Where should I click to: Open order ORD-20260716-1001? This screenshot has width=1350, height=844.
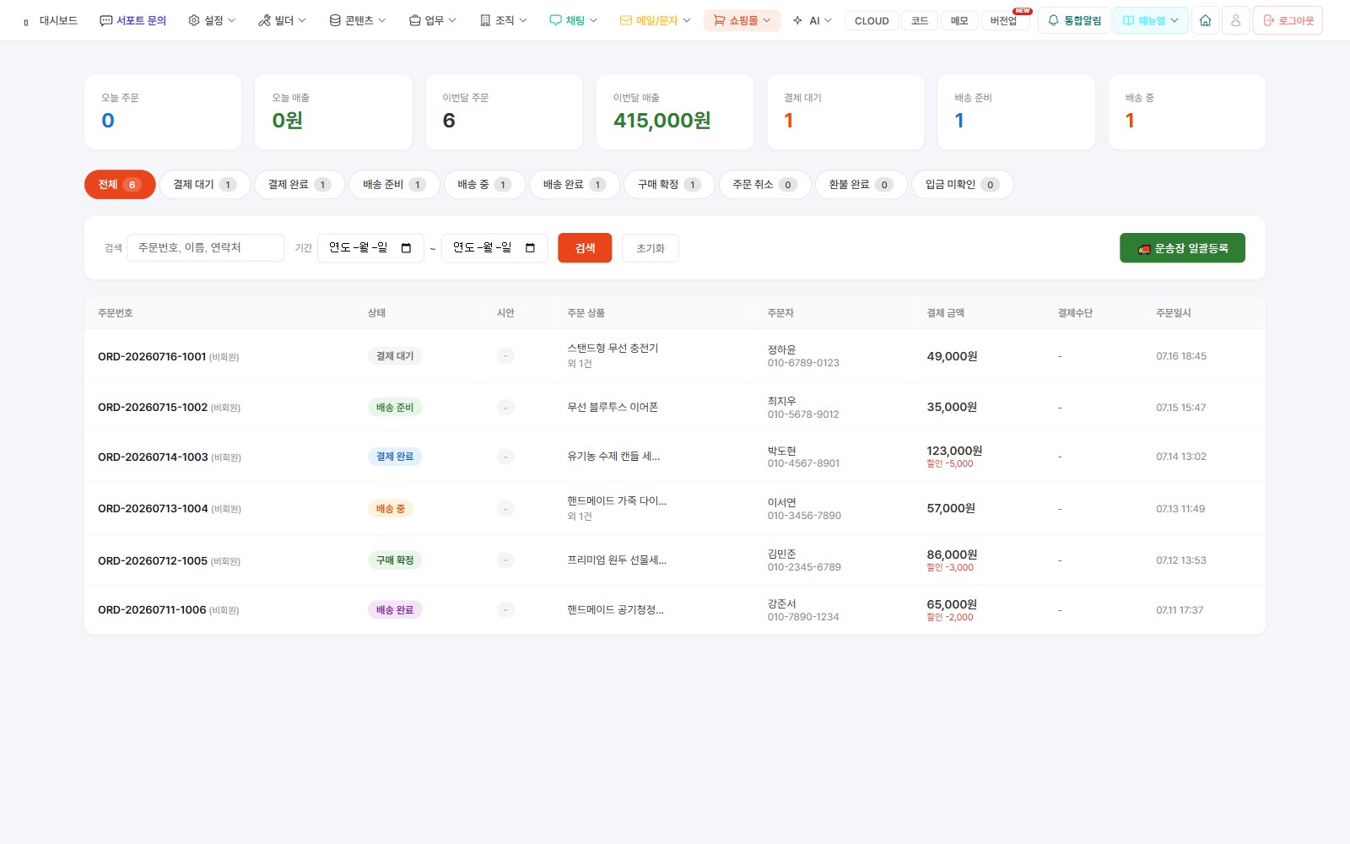pos(152,357)
